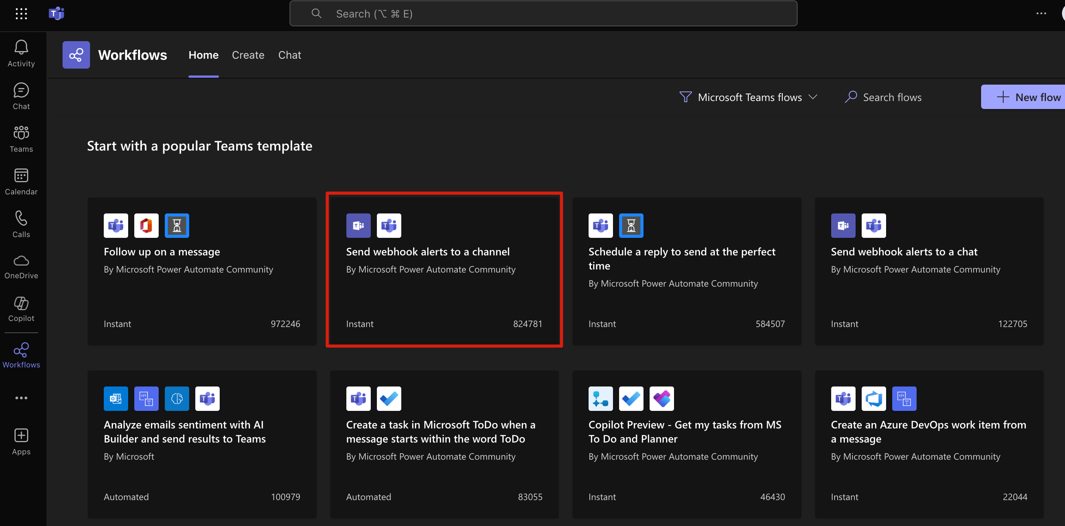Click the usage count 83055
This screenshot has width=1065, height=526.
[530, 497]
